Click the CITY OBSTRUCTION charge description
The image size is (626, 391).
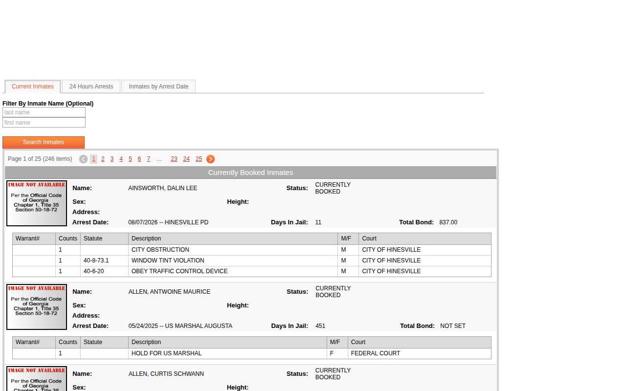point(160,250)
